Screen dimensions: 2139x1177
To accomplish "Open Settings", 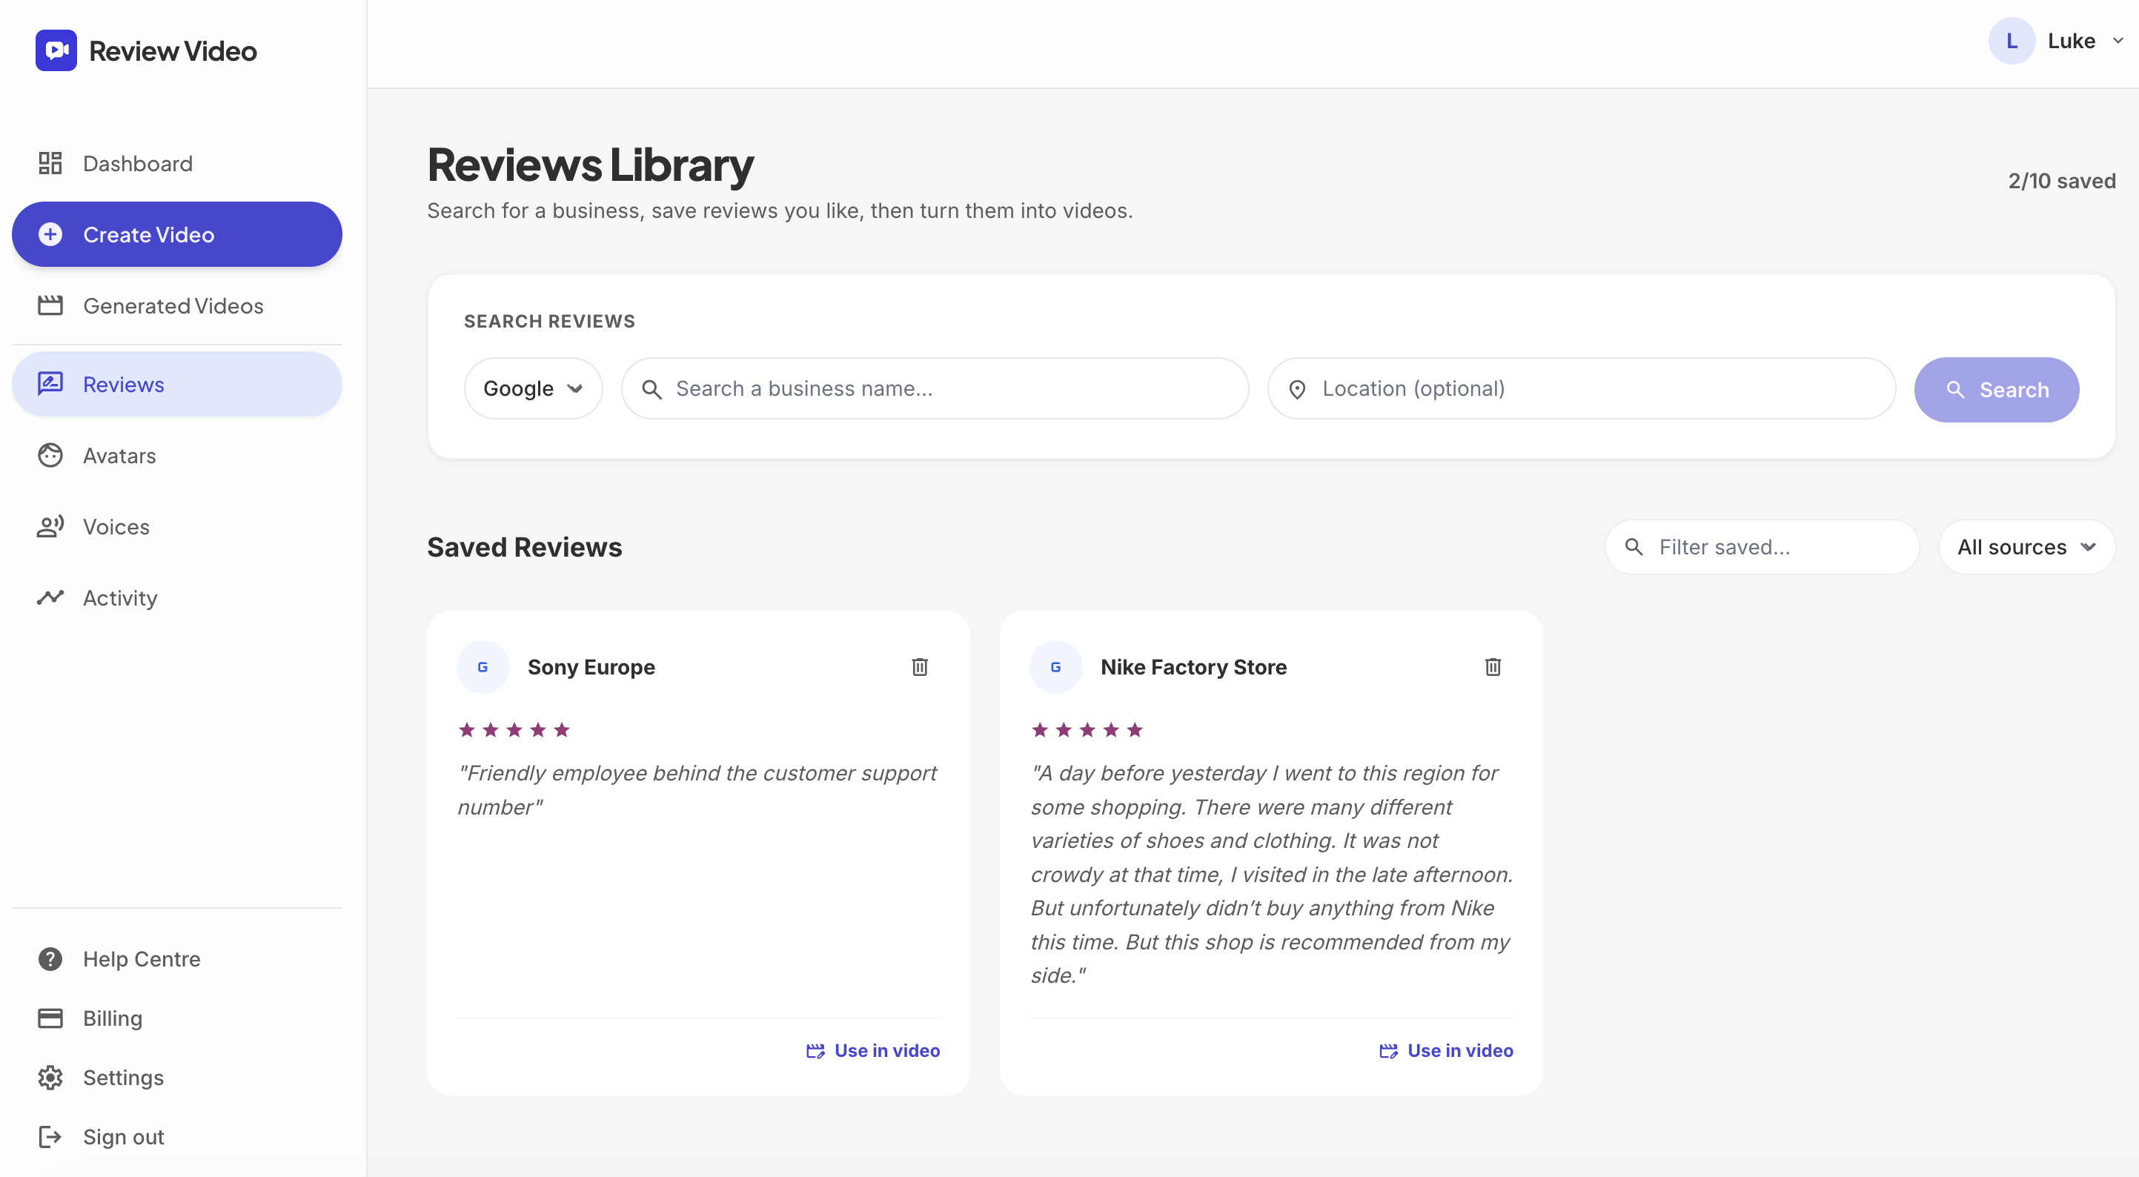I will click(177, 1078).
